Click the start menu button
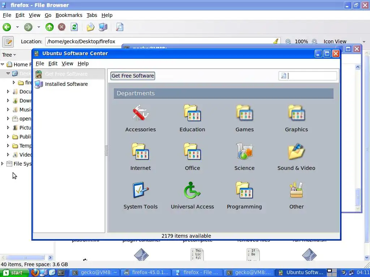This screenshot has height=277, width=370. pyautogui.click(x=14, y=273)
